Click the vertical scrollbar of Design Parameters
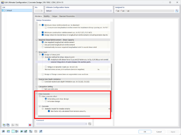This screenshot has height=135, width=181. (x=112, y=88)
